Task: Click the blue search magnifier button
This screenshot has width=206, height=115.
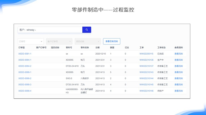Action: pos(87,30)
